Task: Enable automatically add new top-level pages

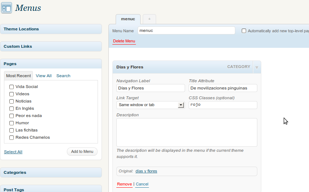Action: click(x=244, y=31)
